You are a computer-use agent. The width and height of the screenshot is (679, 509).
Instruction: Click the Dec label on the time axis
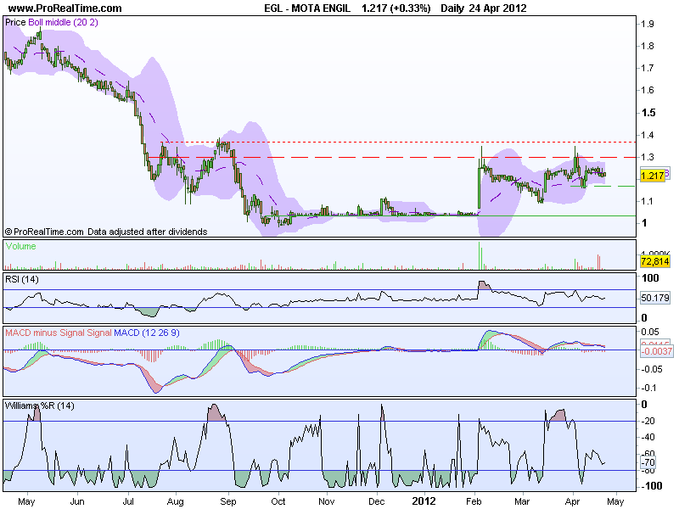376,501
